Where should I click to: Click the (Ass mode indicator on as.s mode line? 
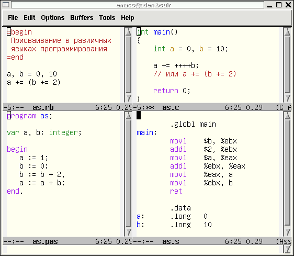pyautogui.click(x=284, y=241)
